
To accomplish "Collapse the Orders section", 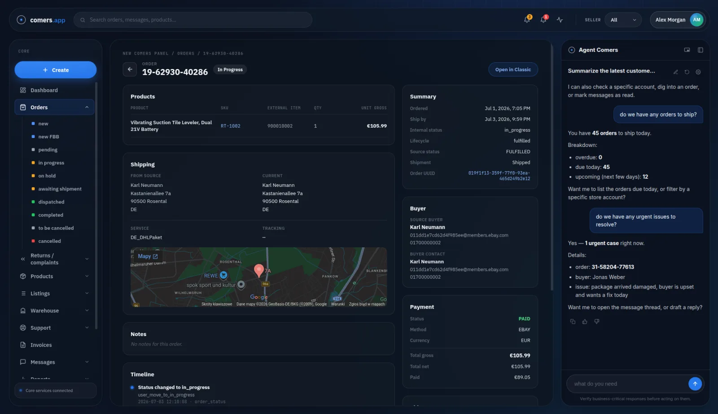I will point(87,108).
